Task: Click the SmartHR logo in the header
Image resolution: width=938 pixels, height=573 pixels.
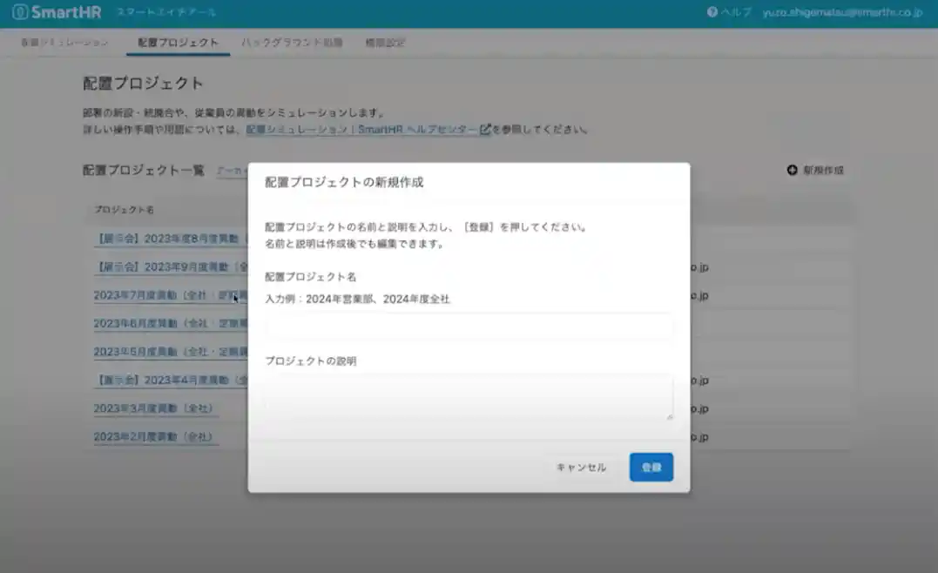Action: pos(57,12)
